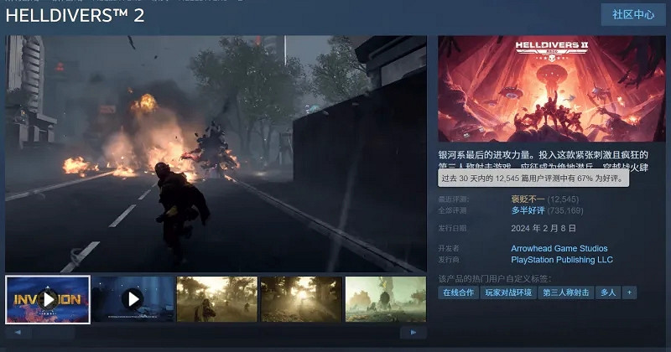Click the 开发者 developer label
This screenshot has height=352, width=671.
(449, 249)
